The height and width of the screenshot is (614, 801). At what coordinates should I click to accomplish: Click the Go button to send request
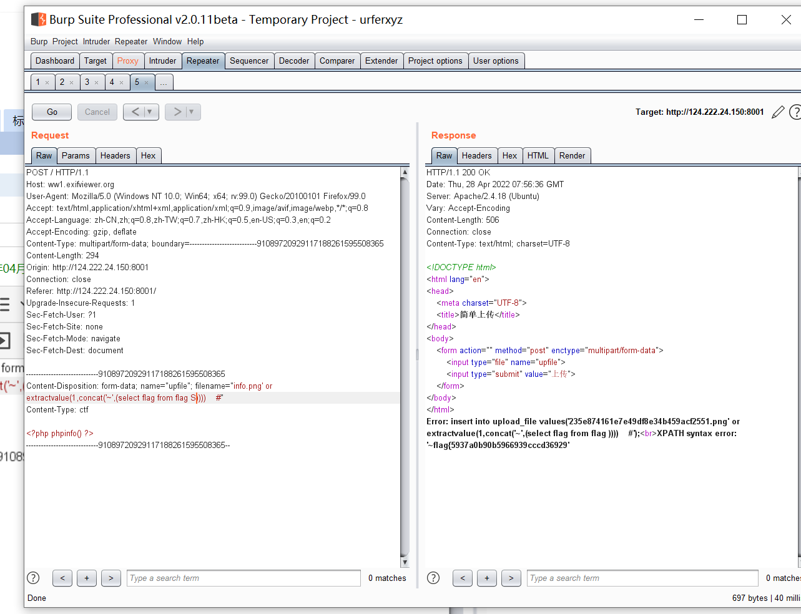(x=52, y=112)
